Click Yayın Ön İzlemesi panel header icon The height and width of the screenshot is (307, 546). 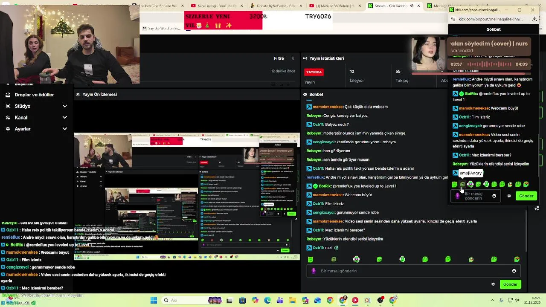[78, 95]
